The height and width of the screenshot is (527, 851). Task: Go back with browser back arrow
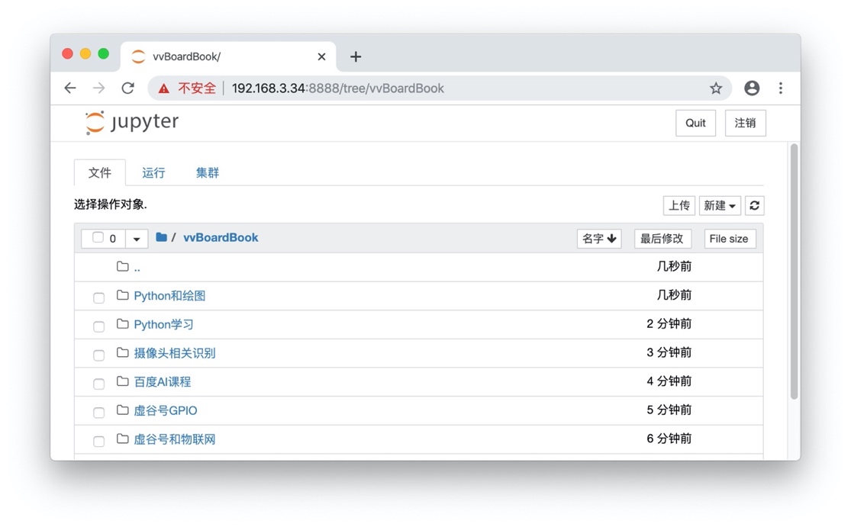[70, 88]
